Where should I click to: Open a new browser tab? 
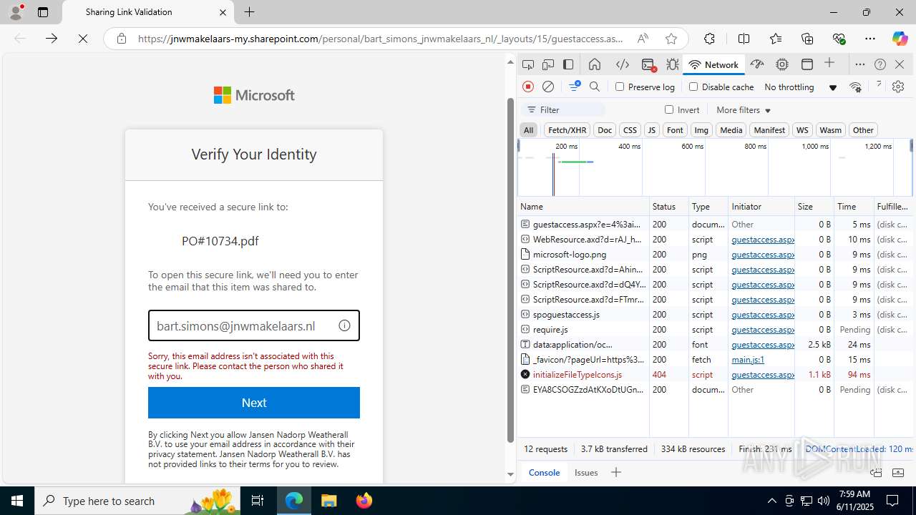[249, 12]
